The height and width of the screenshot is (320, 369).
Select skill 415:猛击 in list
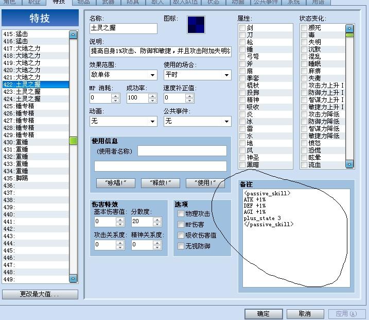coord(36,34)
